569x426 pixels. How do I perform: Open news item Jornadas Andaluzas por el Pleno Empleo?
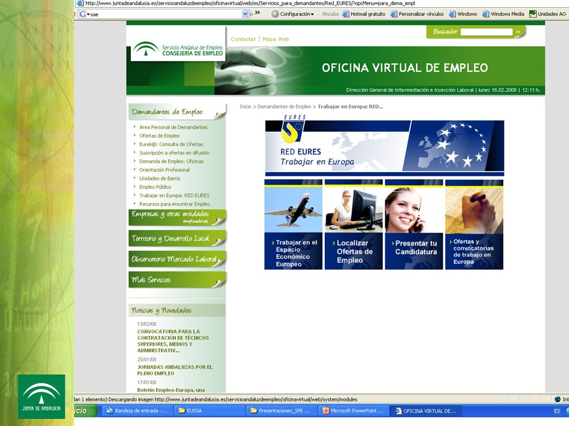point(175,370)
